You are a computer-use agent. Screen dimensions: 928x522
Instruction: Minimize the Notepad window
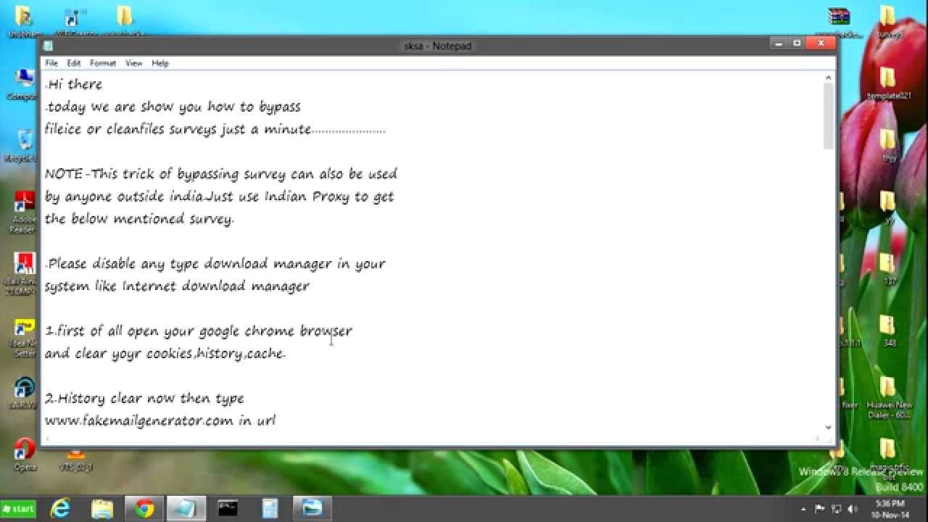(x=779, y=43)
